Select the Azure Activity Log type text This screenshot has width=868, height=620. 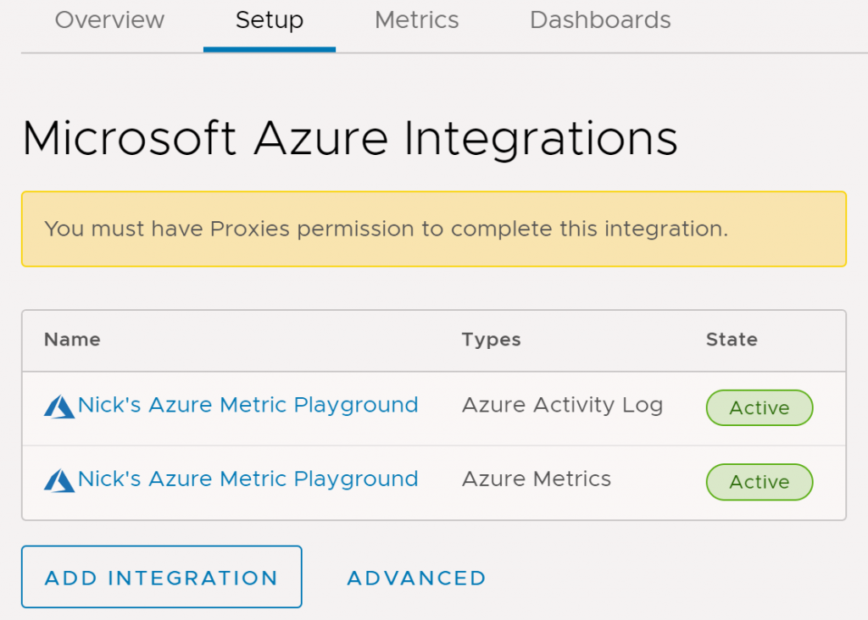[563, 406]
